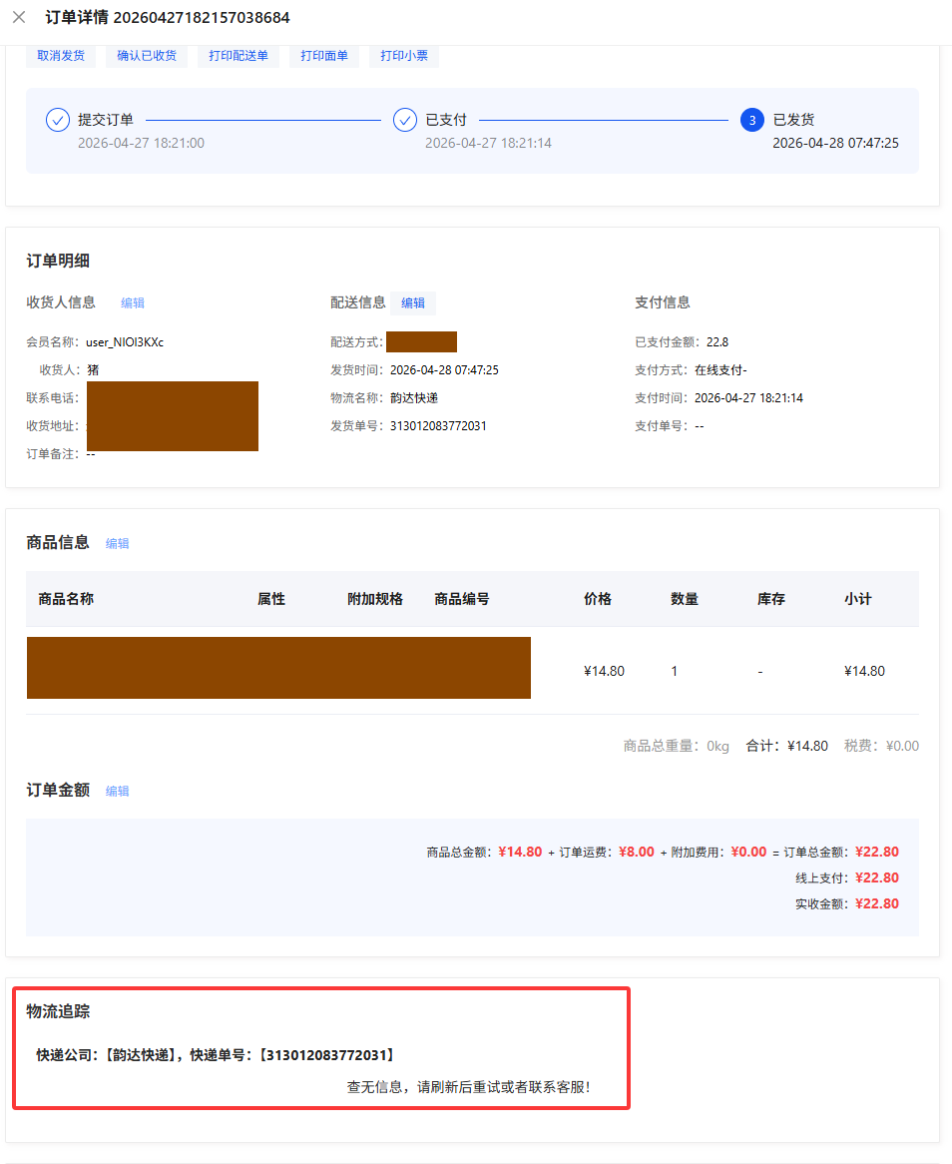The width and height of the screenshot is (952, 1164).
Task: Open 编辑 beside 配送信息
Action: 413,302
